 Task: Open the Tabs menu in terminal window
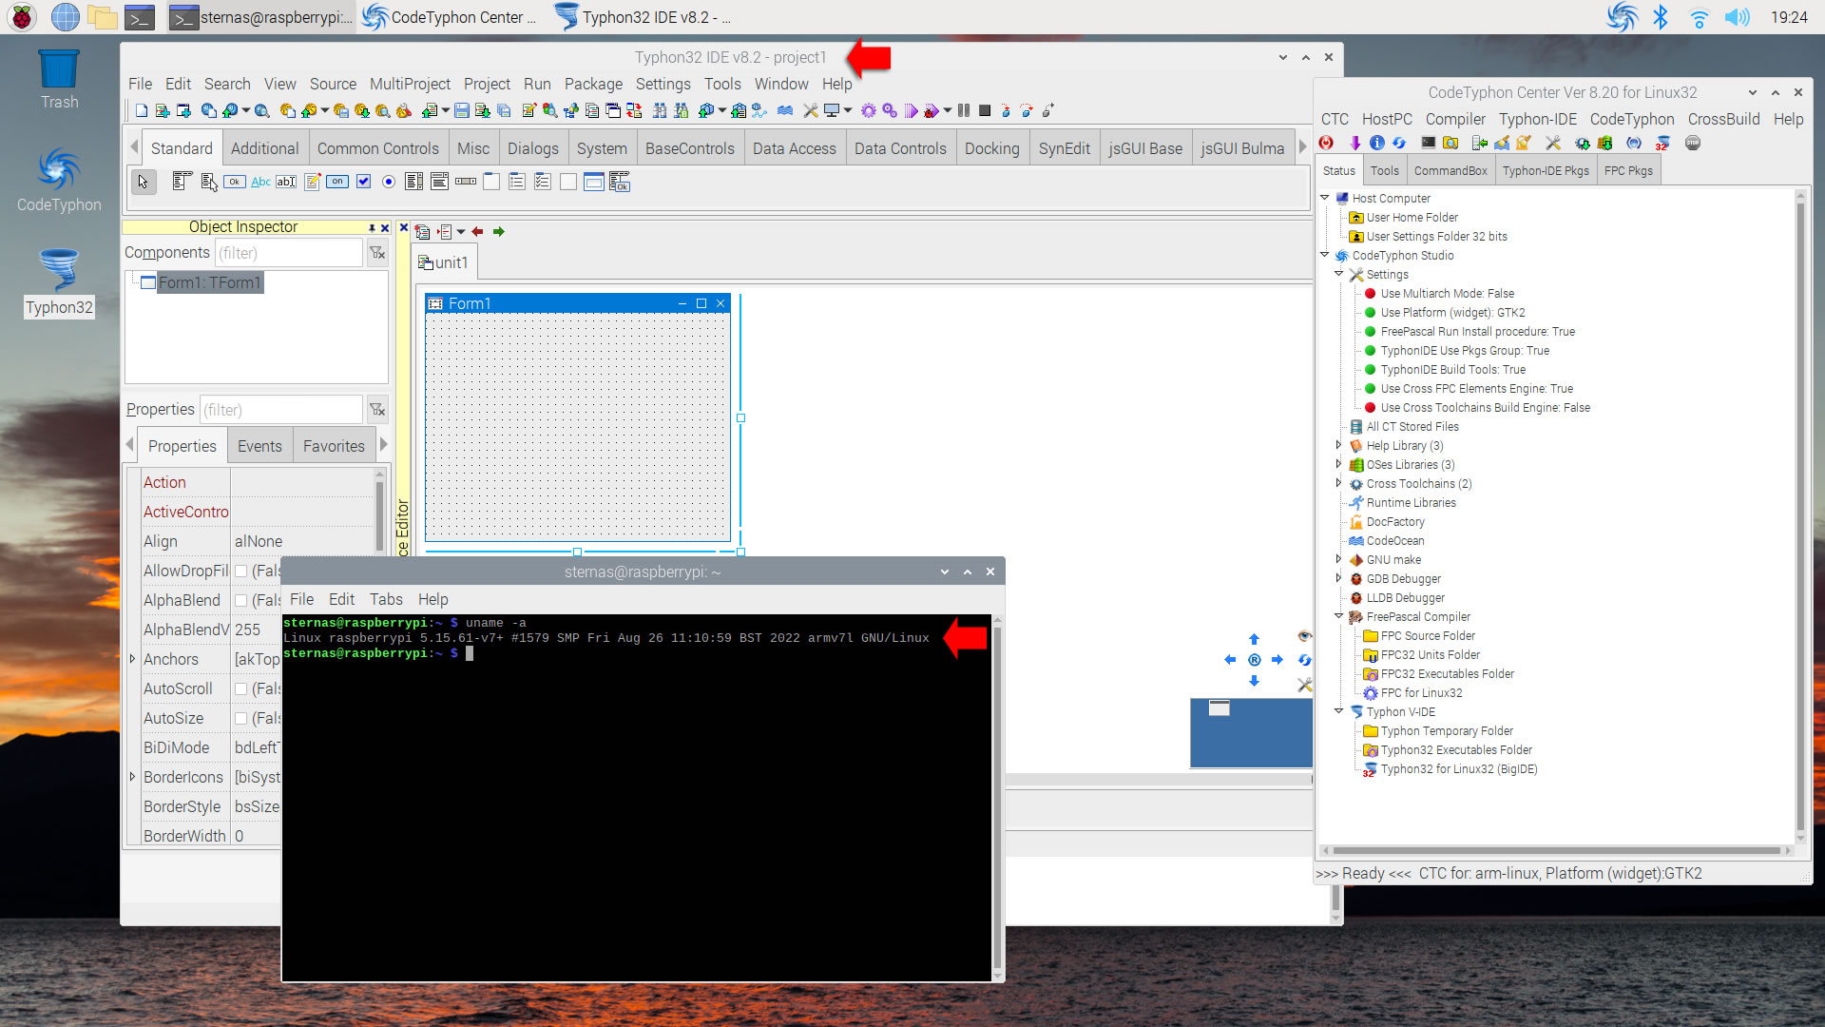386,599
